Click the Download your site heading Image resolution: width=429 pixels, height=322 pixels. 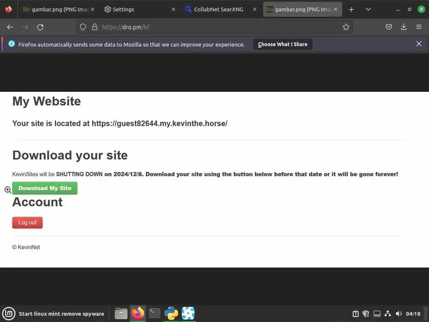coord(70,155)
